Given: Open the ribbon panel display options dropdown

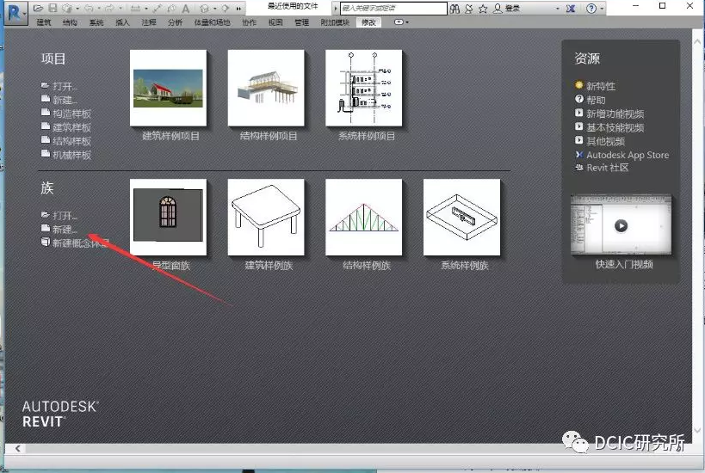Looking at the screenshot, I should [401, 22].
